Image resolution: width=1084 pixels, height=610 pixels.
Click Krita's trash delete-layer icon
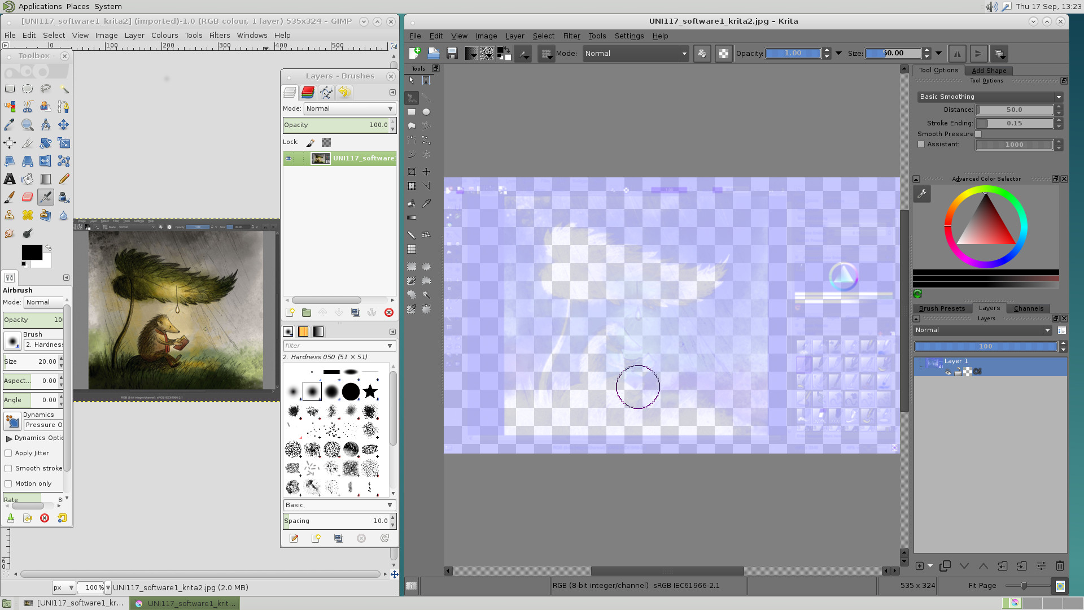[1060, 565]
